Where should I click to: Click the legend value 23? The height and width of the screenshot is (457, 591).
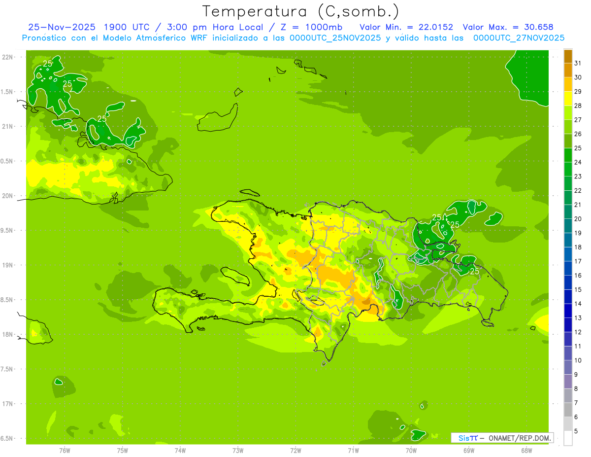578,176
